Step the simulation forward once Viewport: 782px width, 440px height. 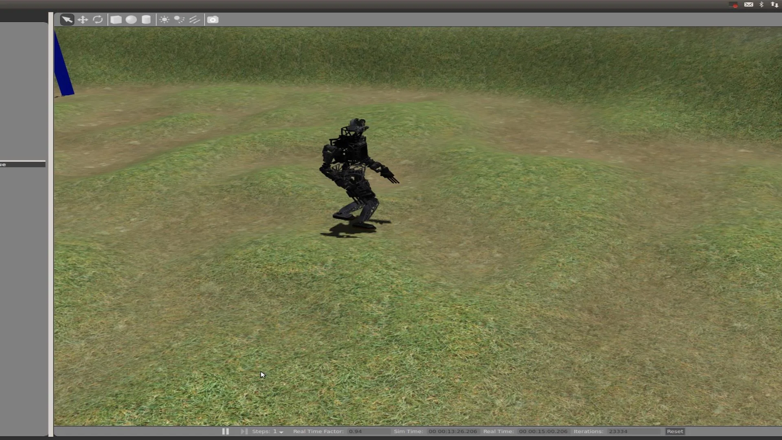tap(244, 431)
